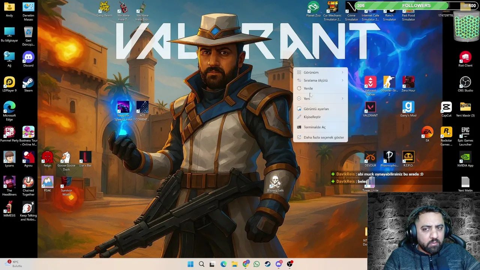Expand the Sıralama ölçütü row's submenu arrow
This screenshot has height=270, width=480.
pos(342,80)
